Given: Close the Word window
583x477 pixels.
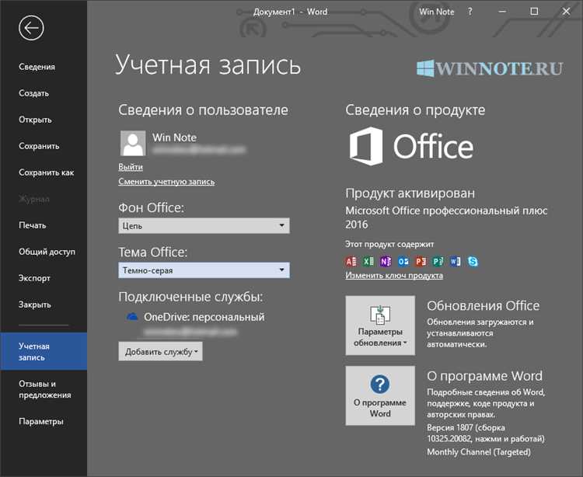Looking at the screenshot, I should tap(566, 12).
